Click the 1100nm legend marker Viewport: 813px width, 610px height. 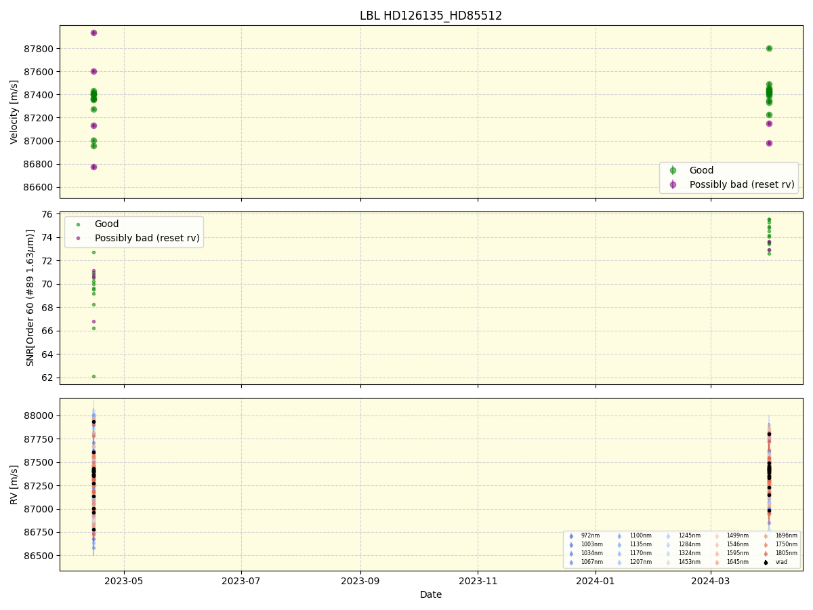(x=619, y=535)
